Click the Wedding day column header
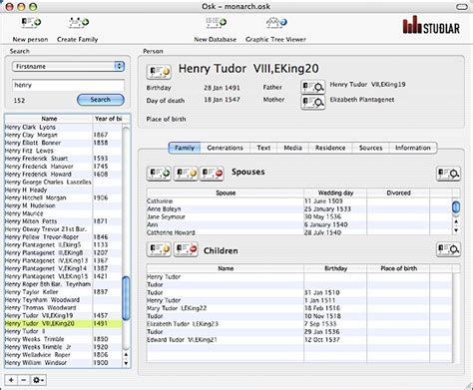Viewport: 473px width, 390px height. (x=335, y=193)
